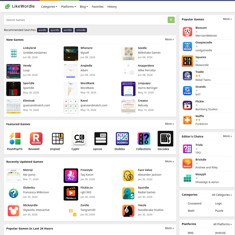Open the Strands NYT icon
The width and height of the screenshot is (235, 235).
click(x=187, y=91)
